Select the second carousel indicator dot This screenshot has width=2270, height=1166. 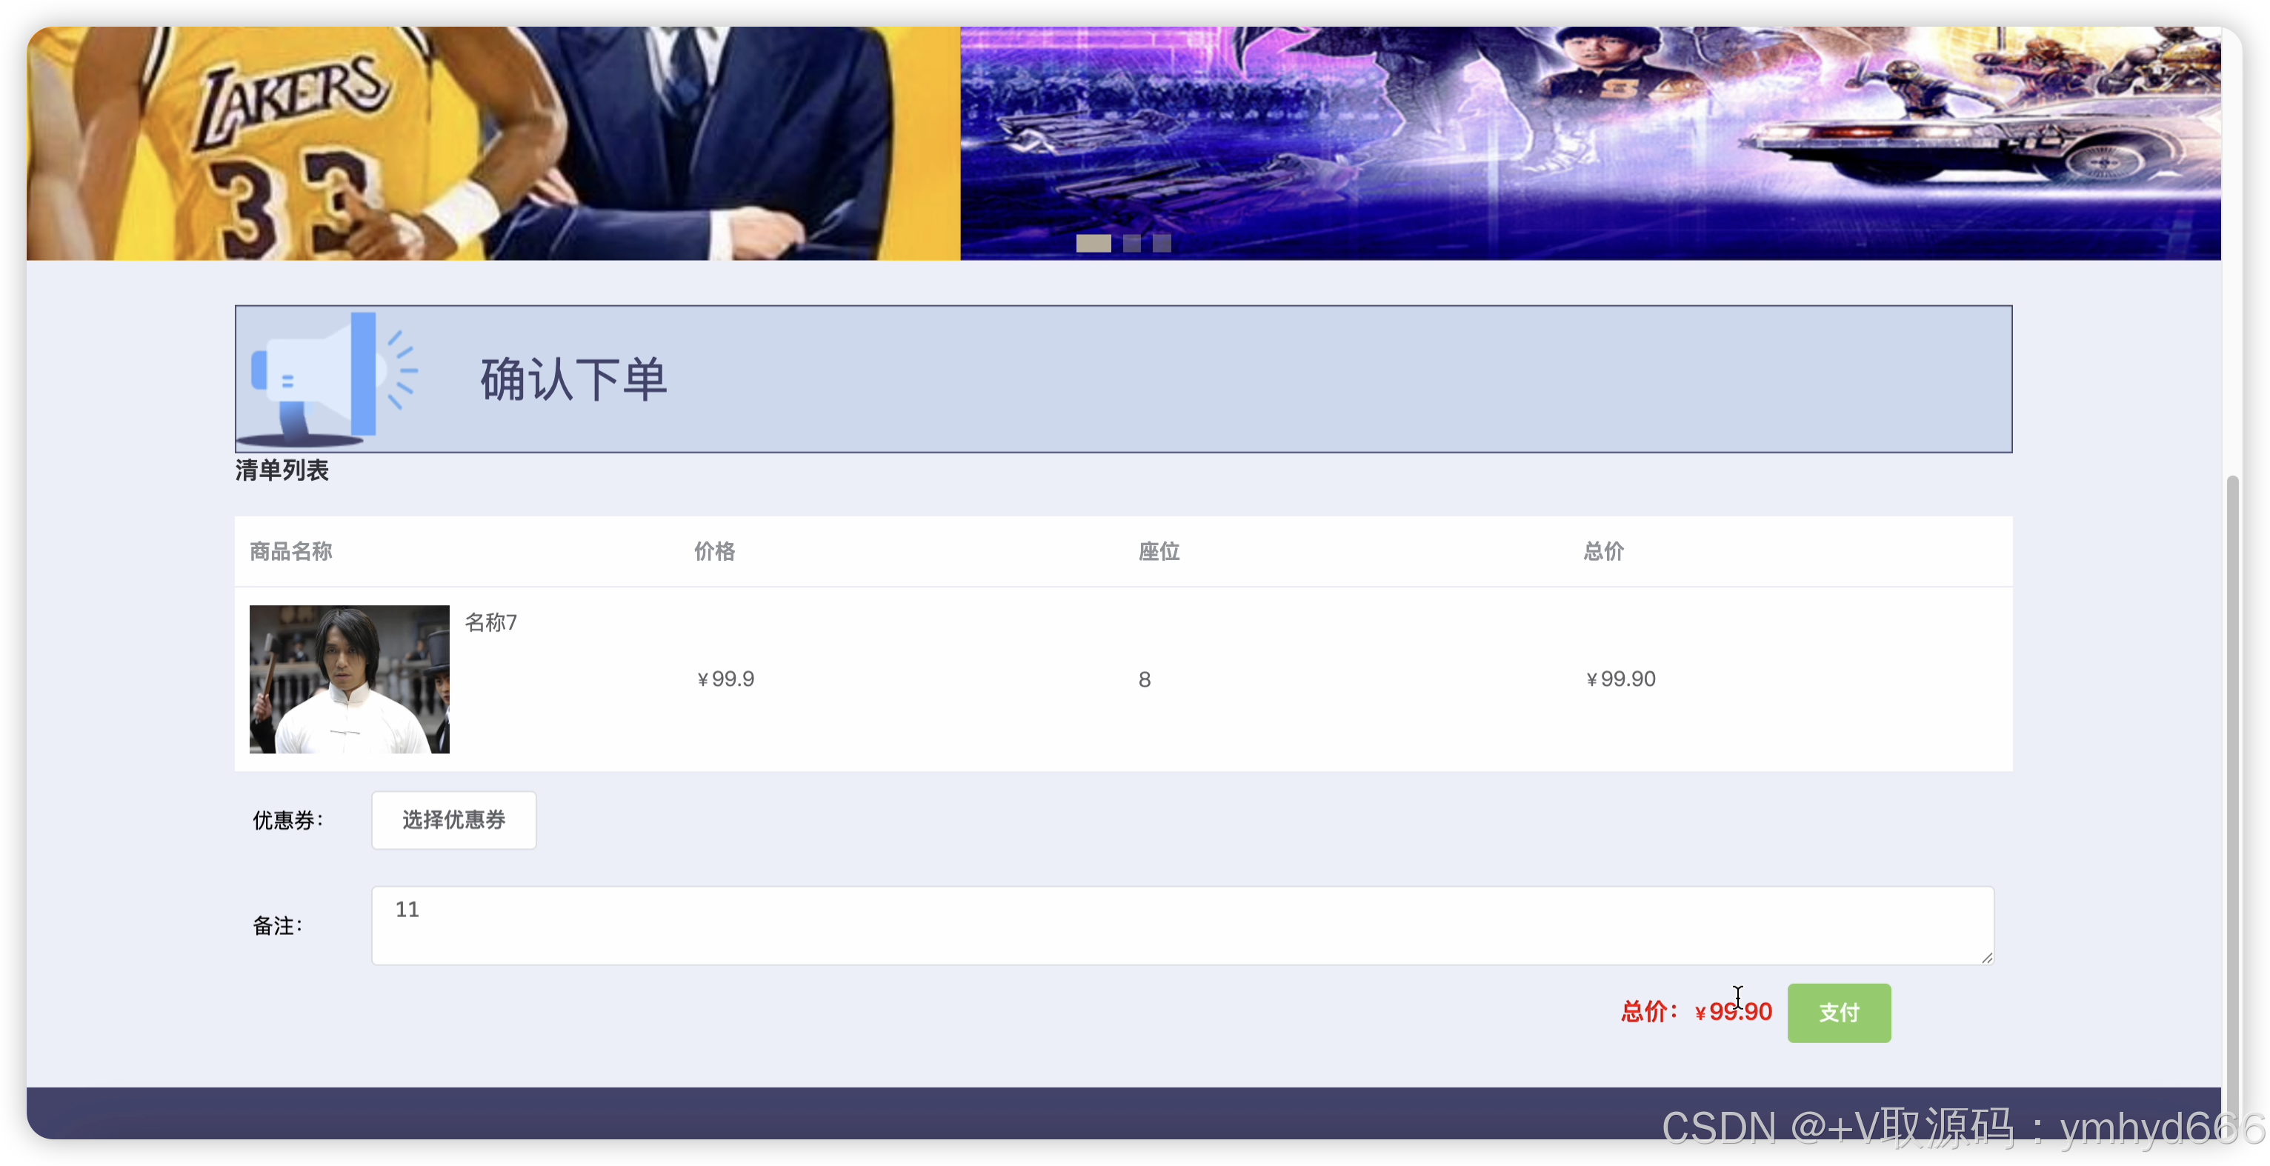(x=1131, y=243)
